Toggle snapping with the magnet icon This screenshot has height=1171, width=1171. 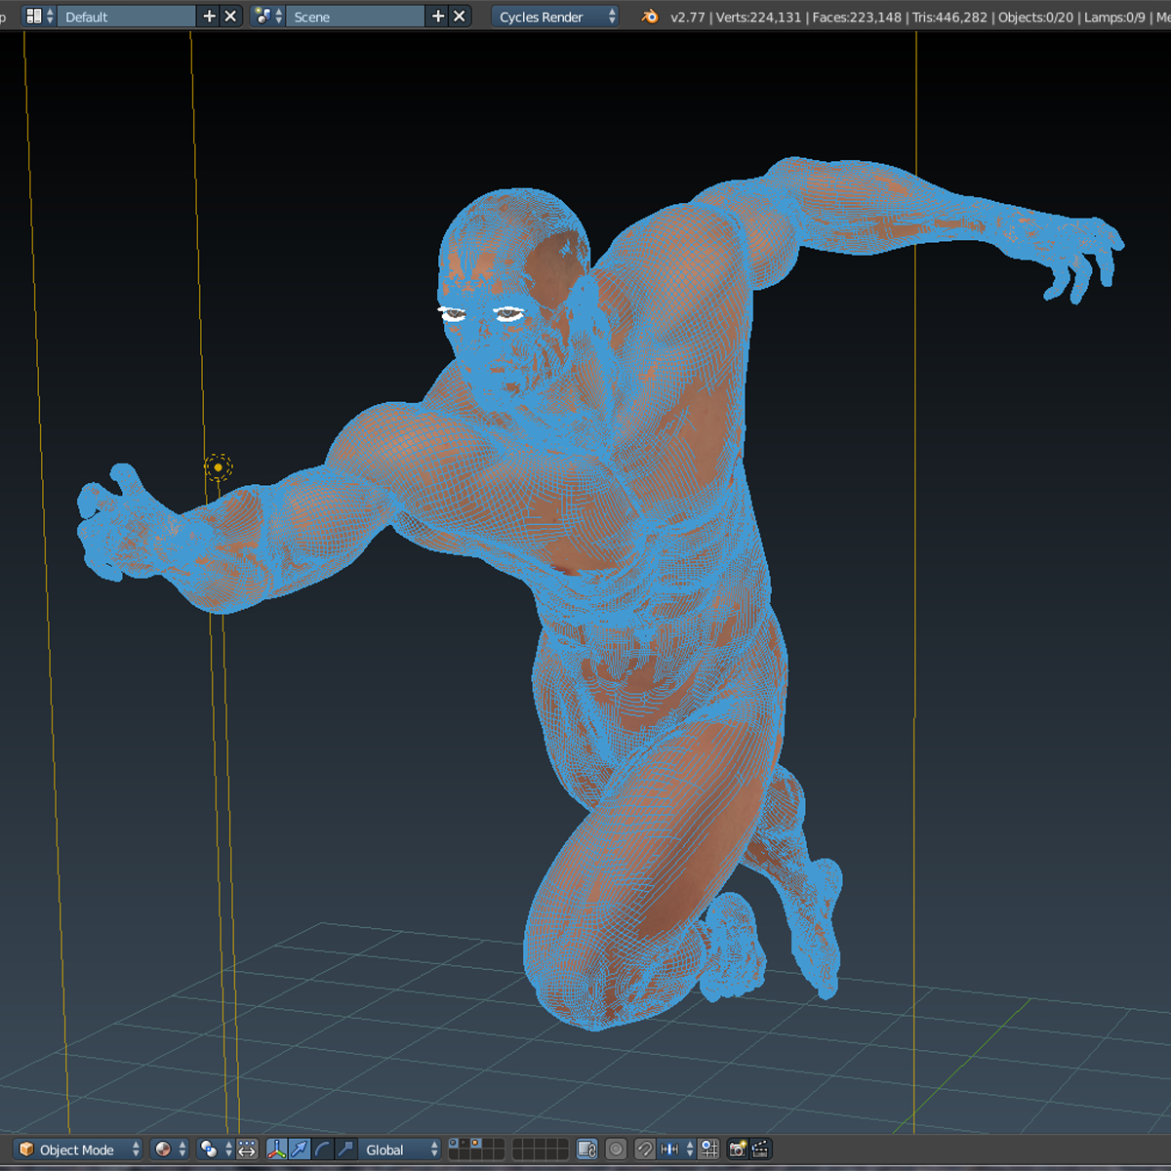click(x=645, y=1149)
